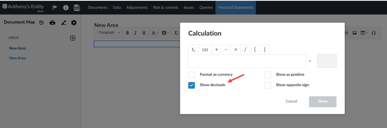
Task: Click the XBRL icon in header
Action: click(77, 8)
